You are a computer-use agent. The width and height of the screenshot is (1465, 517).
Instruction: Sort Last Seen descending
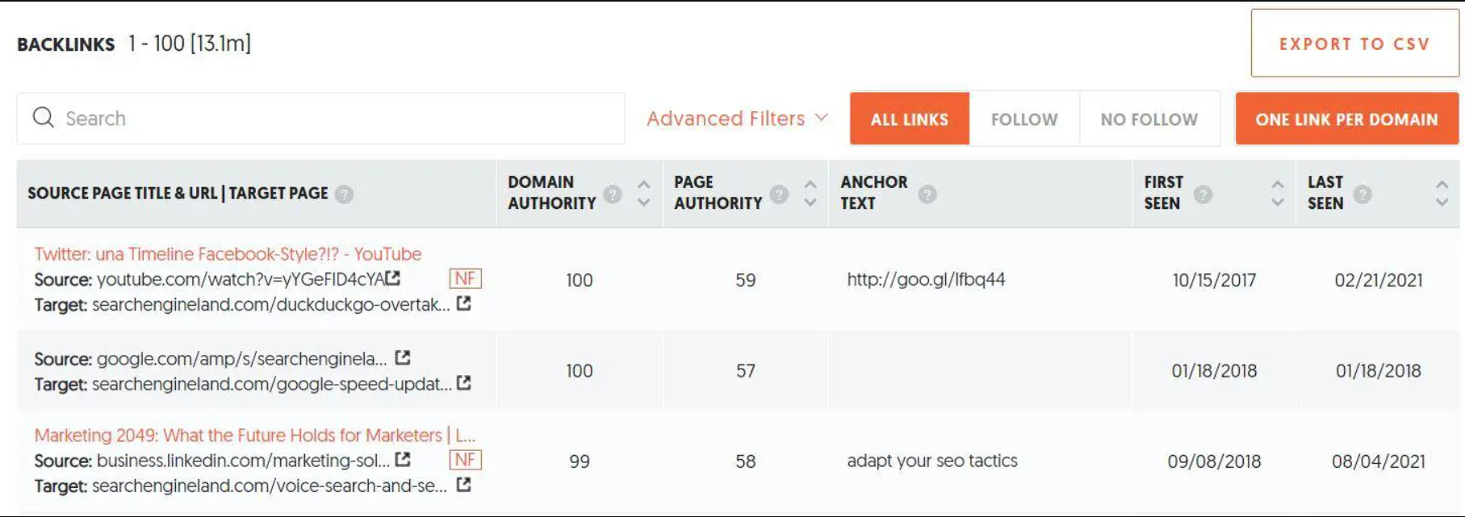(x=1442, y=203)
